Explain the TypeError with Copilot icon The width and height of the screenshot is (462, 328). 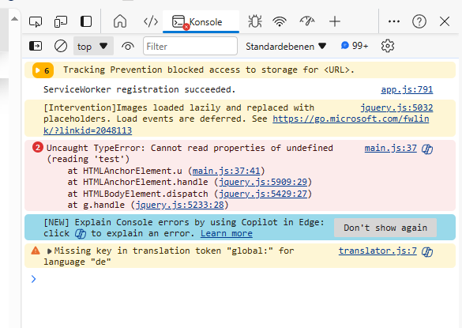point(427,149)
